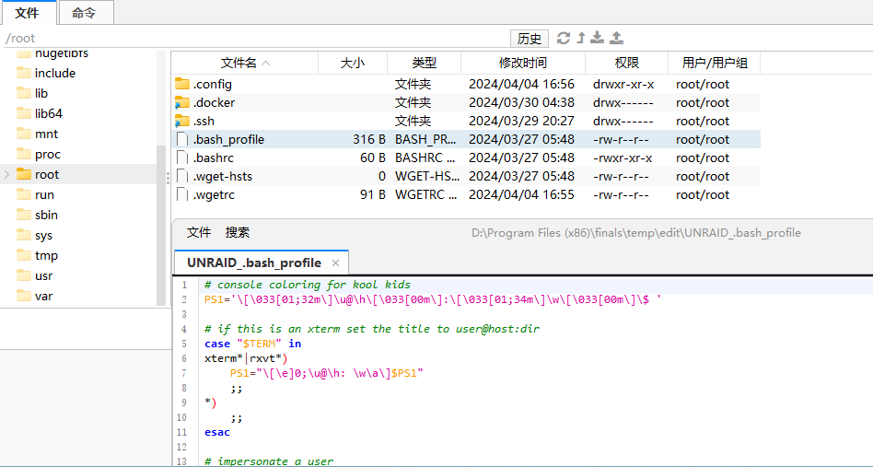Select the .ssh folder icon
Screen dimensions: 873x467
(x=181, y=121)
